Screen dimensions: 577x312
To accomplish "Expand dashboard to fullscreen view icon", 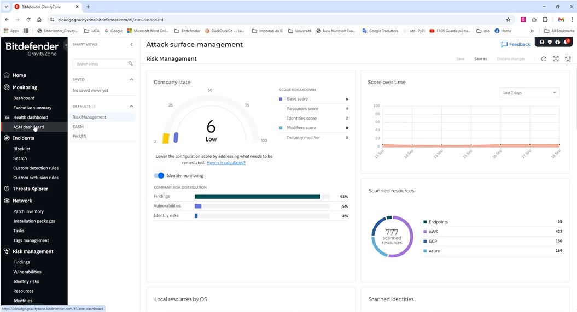I will (556, 59).
